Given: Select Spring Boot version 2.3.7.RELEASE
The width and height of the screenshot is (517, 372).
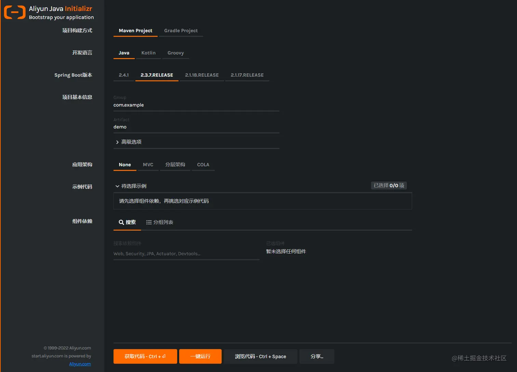Looking at the screenshot, I should (157, 75).
